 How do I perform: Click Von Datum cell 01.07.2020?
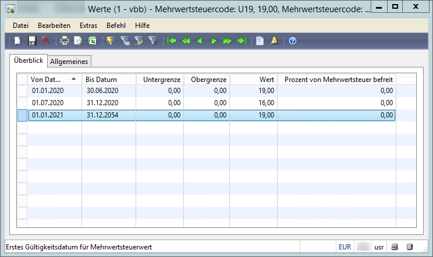point(54,103)
